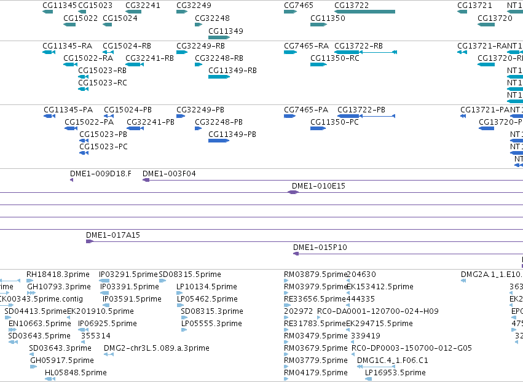
Task: Select the CG32241-RB transcript label
Action: click(149, 58)
